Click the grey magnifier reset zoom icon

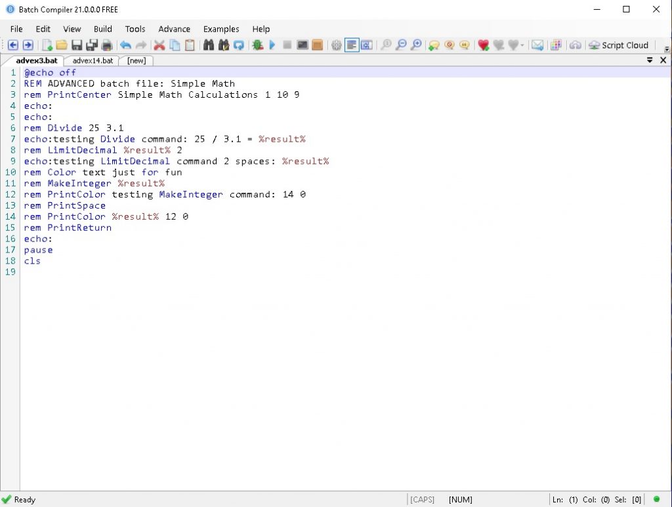pos(386,45)
